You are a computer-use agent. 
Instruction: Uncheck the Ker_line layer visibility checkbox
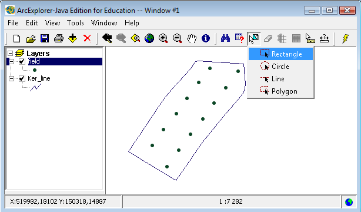(22, 78)
